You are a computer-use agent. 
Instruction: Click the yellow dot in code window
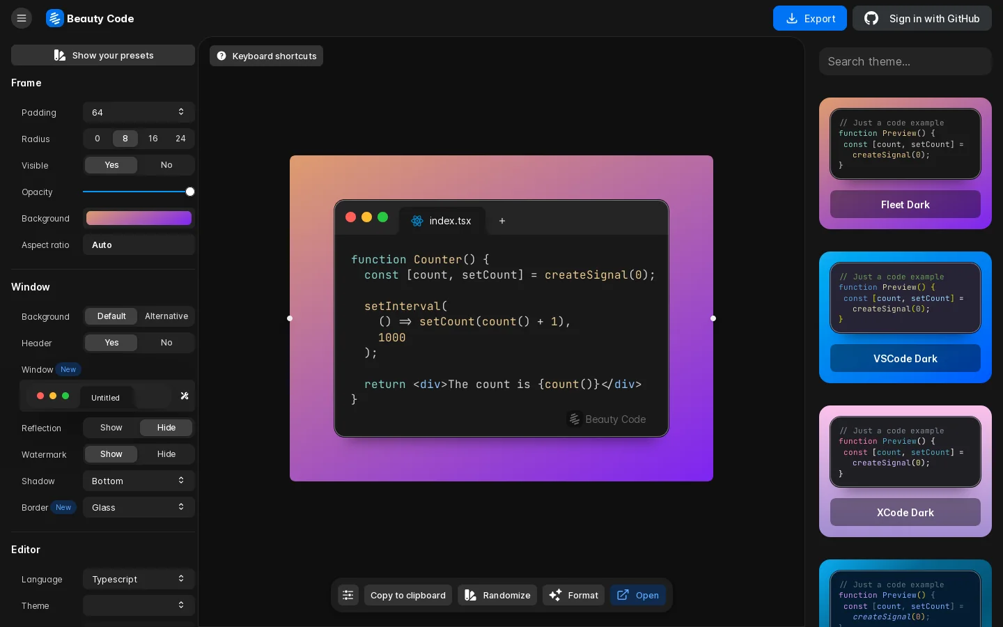click(367, 217)
